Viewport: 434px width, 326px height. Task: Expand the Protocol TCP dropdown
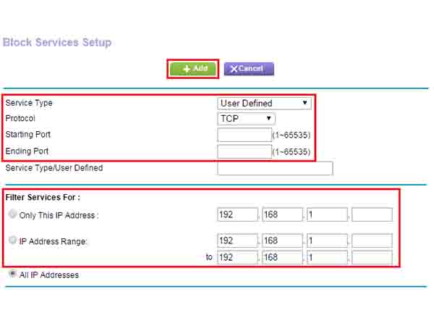click(247, 118)
